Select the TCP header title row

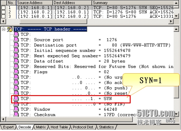pos(50,29)
